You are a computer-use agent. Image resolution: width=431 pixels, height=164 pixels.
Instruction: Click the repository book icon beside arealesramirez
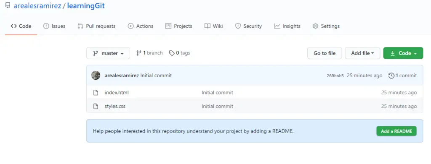[8, 5]
